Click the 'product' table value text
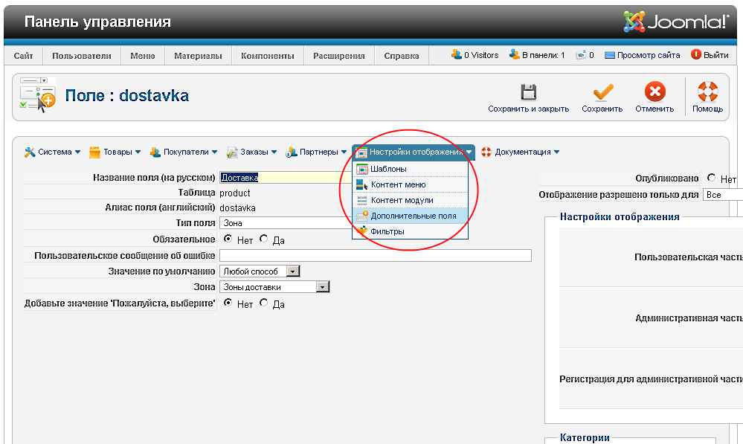743x444 pixels. (234, 193)
